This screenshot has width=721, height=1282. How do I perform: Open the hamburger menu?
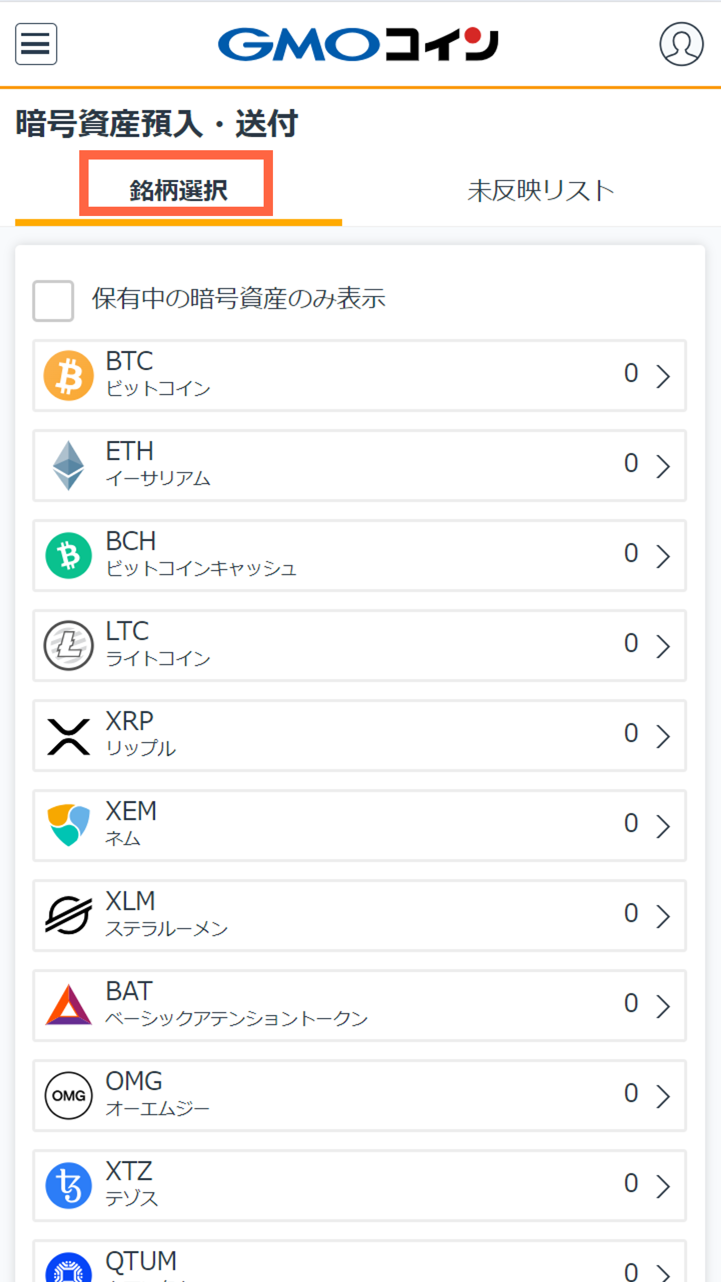36,44
